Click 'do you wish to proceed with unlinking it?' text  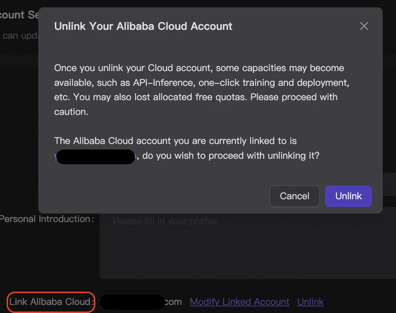(231, 156)
